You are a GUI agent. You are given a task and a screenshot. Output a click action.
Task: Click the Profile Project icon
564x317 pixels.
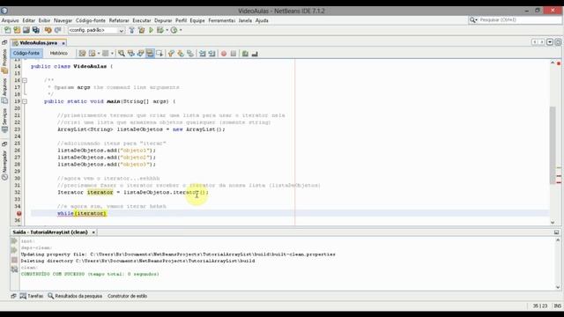click(174, 30)
